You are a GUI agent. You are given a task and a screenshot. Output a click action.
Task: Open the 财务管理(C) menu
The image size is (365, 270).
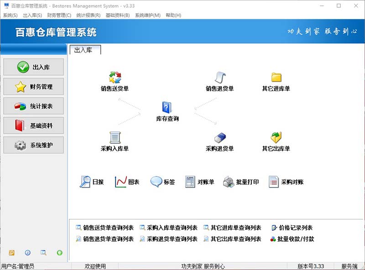[59, 16]
